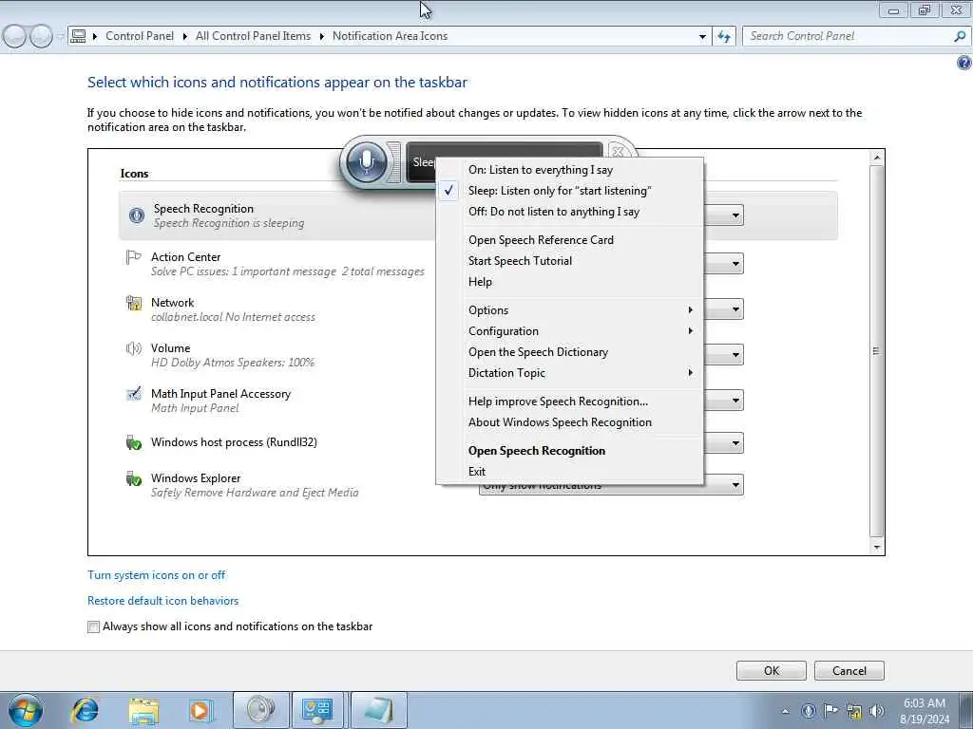Click the Back navigation button
973x729 pixels.
pos(14,37)
